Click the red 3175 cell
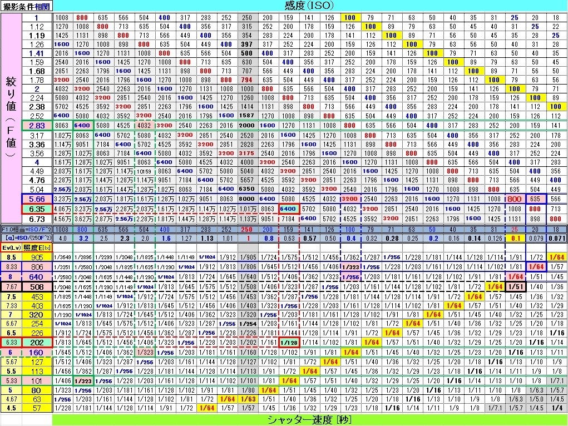Screen dimensions: 568x426 point(247,153)
